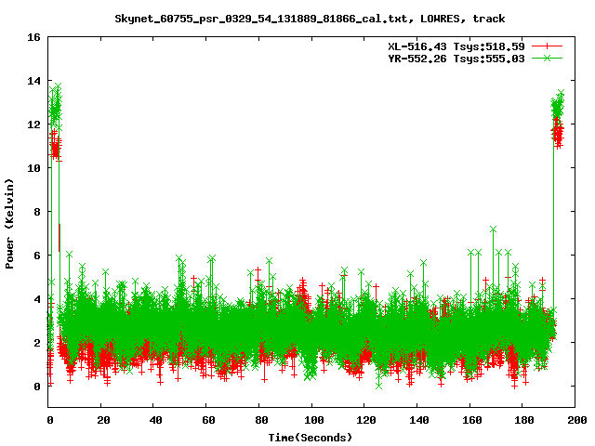The image size is (595, 446).
Task: Click the Power (Kelvin) y-axis label
Action: [x=9, y=224]
